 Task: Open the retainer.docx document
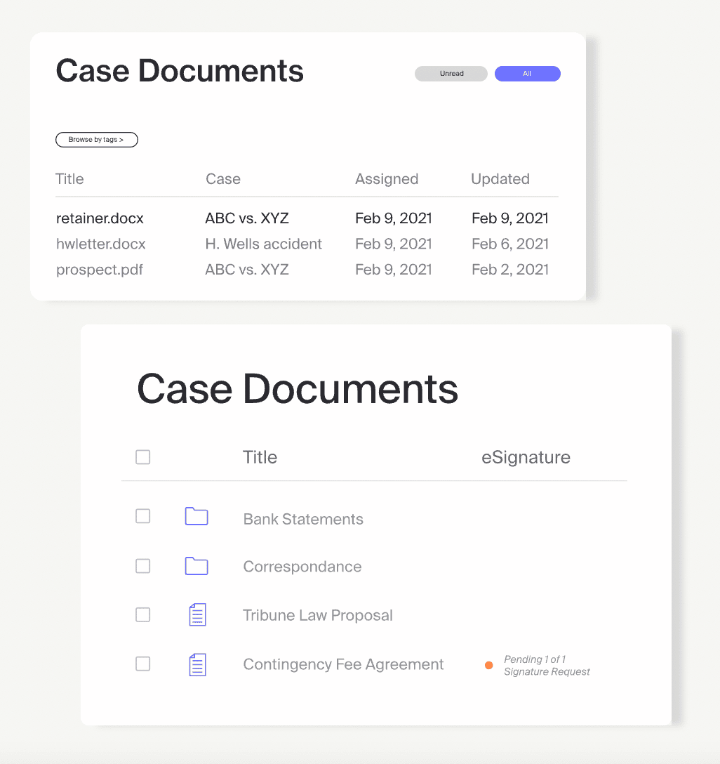(100, 218)
